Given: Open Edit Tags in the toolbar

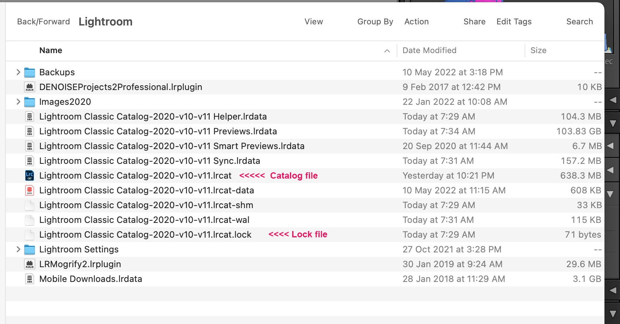Looking at the screenshot, I should click(x=514, y=22).
